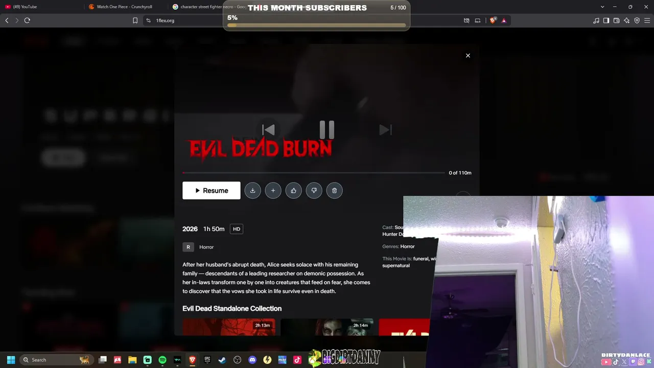Image resolution: width=654 pixels, height=368 pixels.
Task: Close the Evil Dead Burn details popup
Action: [468, 56]
